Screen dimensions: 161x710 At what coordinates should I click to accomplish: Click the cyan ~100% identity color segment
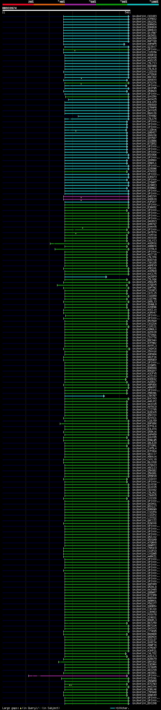click(x=143, y=5)
